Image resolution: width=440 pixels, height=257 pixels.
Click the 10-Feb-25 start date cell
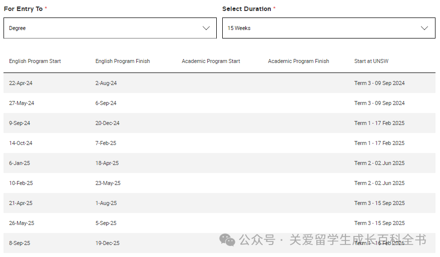[21, 183]
